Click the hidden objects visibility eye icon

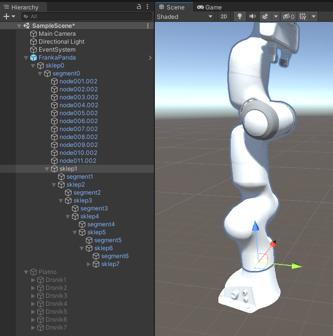(287, 16)
